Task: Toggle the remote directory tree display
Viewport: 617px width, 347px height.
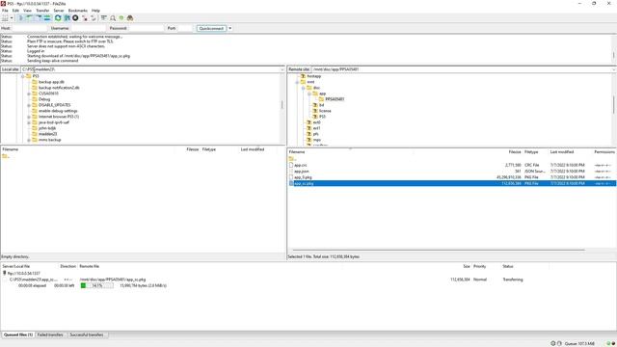Action: tap(39, 18)
